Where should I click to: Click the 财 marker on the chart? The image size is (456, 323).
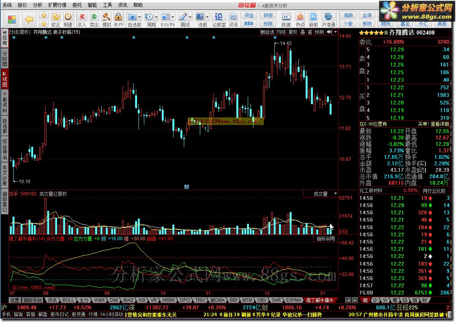click(187, 187)
